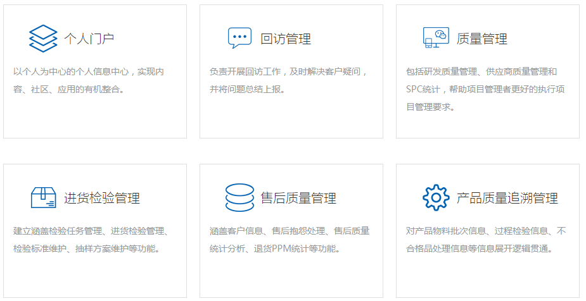
Task: Go to 进货检验管理 heading
Action: 102,198
